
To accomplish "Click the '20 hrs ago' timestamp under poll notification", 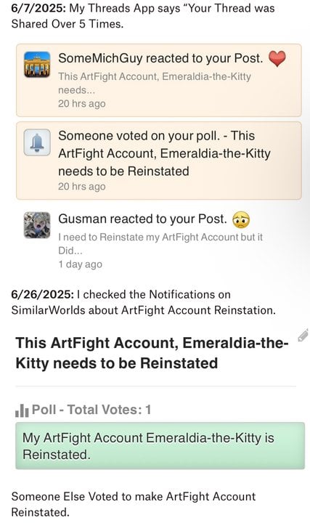I will click(x=81, y=187).
